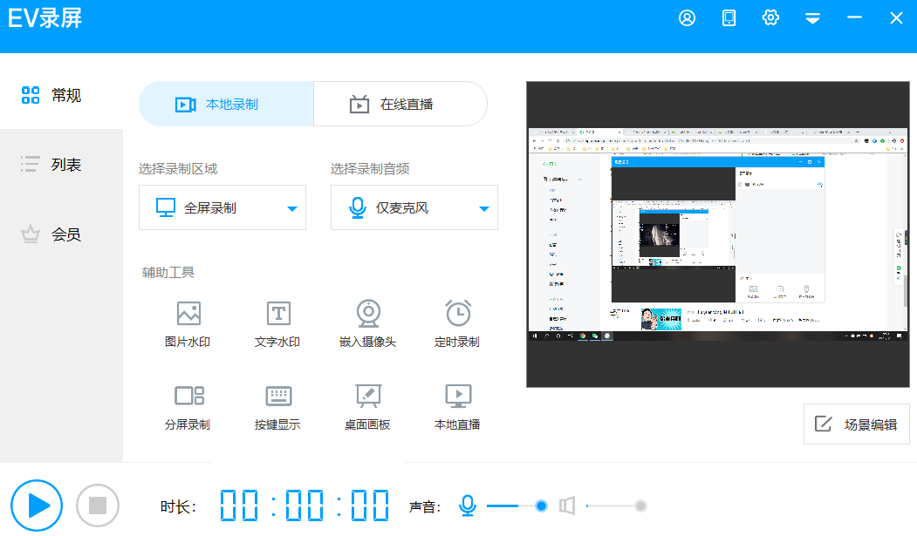Viewport: 917px width, 536px height.
Task: Start recording with the play button
Action: 37,505
